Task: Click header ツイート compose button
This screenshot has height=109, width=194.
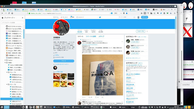Action: [x=145, y=17]
